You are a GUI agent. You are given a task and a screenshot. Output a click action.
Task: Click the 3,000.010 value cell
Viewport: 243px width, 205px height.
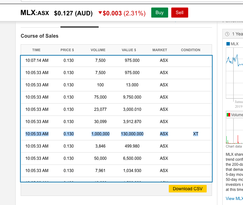[x=132, y=110]
